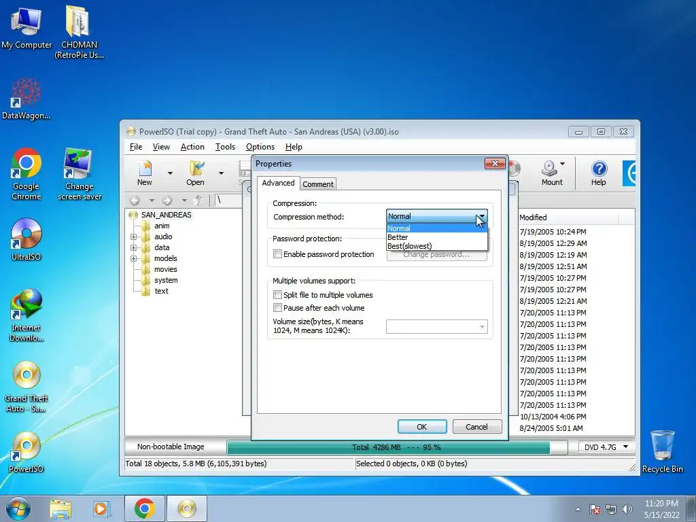Check Split file to multiple volumes
696x522 pixels.
click(x=277, y=295)
